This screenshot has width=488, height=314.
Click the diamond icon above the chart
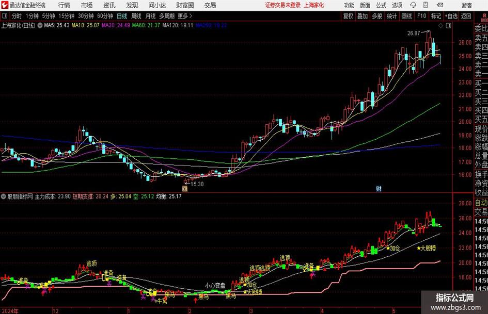[440, 26]
